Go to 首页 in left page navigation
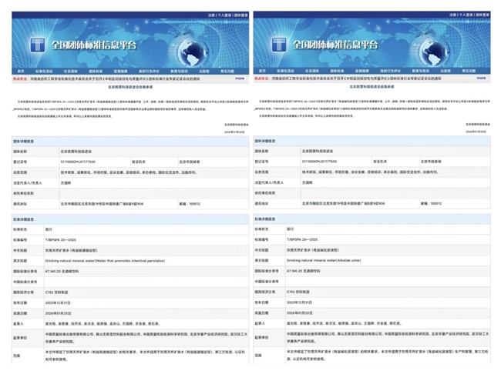Viewport: 501px width, 374px height. (x=21, y=71)
